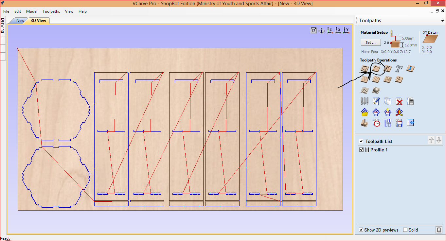Click the three router bits icon
This screenshot has width=446, height=241.
[x=365, y=101]
